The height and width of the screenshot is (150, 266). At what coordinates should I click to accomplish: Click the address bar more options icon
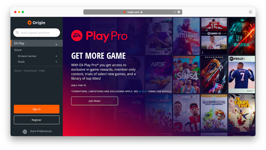point(179,12)
